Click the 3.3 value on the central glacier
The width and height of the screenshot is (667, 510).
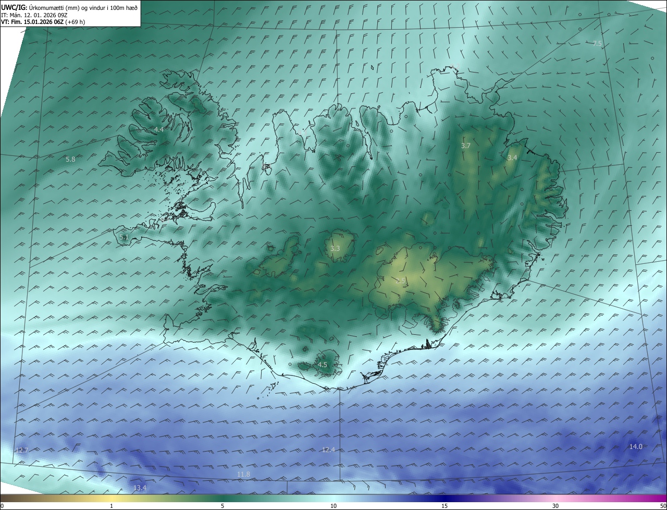(x=335, y=249)
